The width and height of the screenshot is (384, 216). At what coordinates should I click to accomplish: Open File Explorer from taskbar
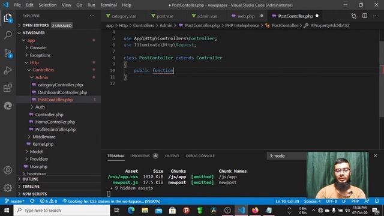pos(145,211)
